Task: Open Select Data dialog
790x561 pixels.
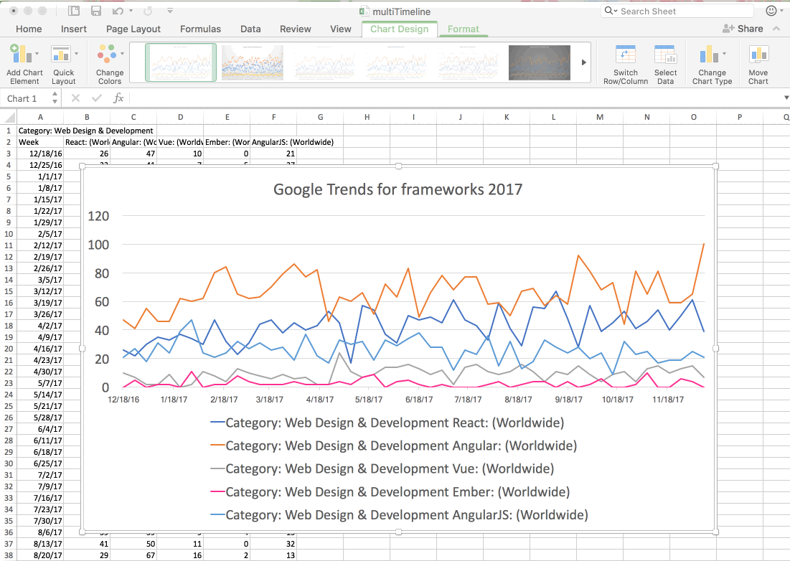Action: pos(665,63)
